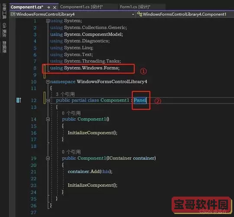Click InitializeComponent() call on line 23
234x217 pixels.
pos(93,185)
